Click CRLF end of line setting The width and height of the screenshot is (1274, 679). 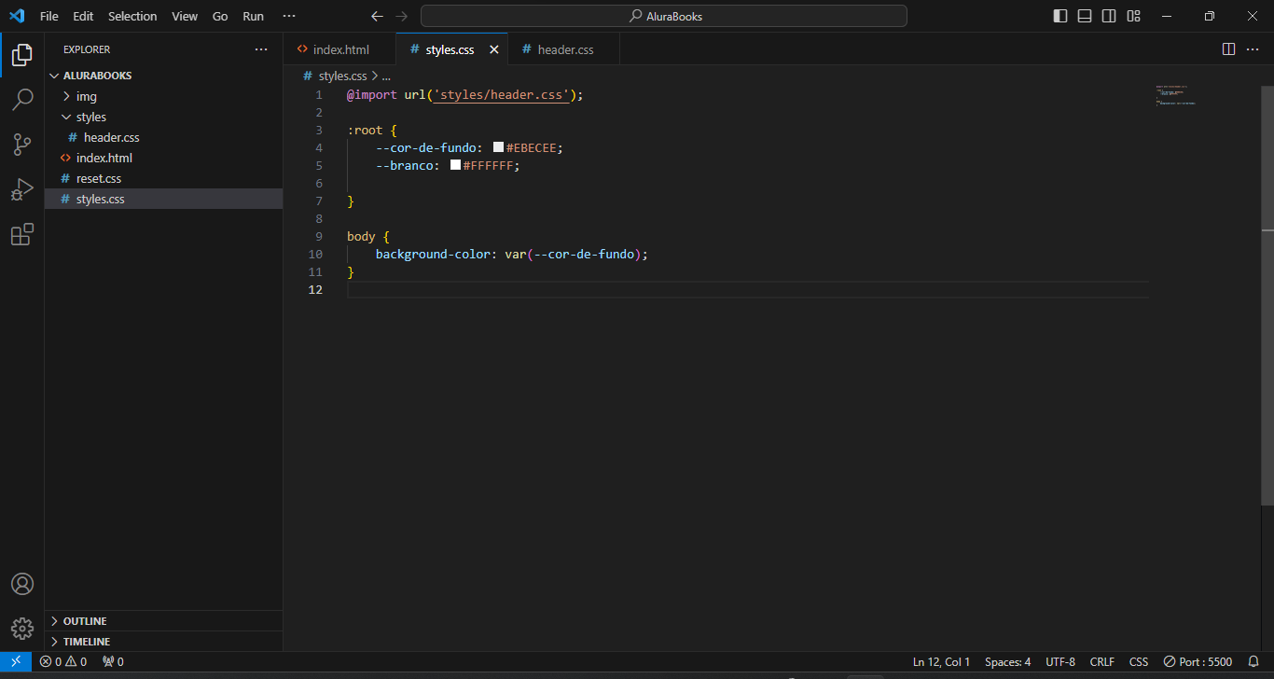click(x=1101, y=661)
